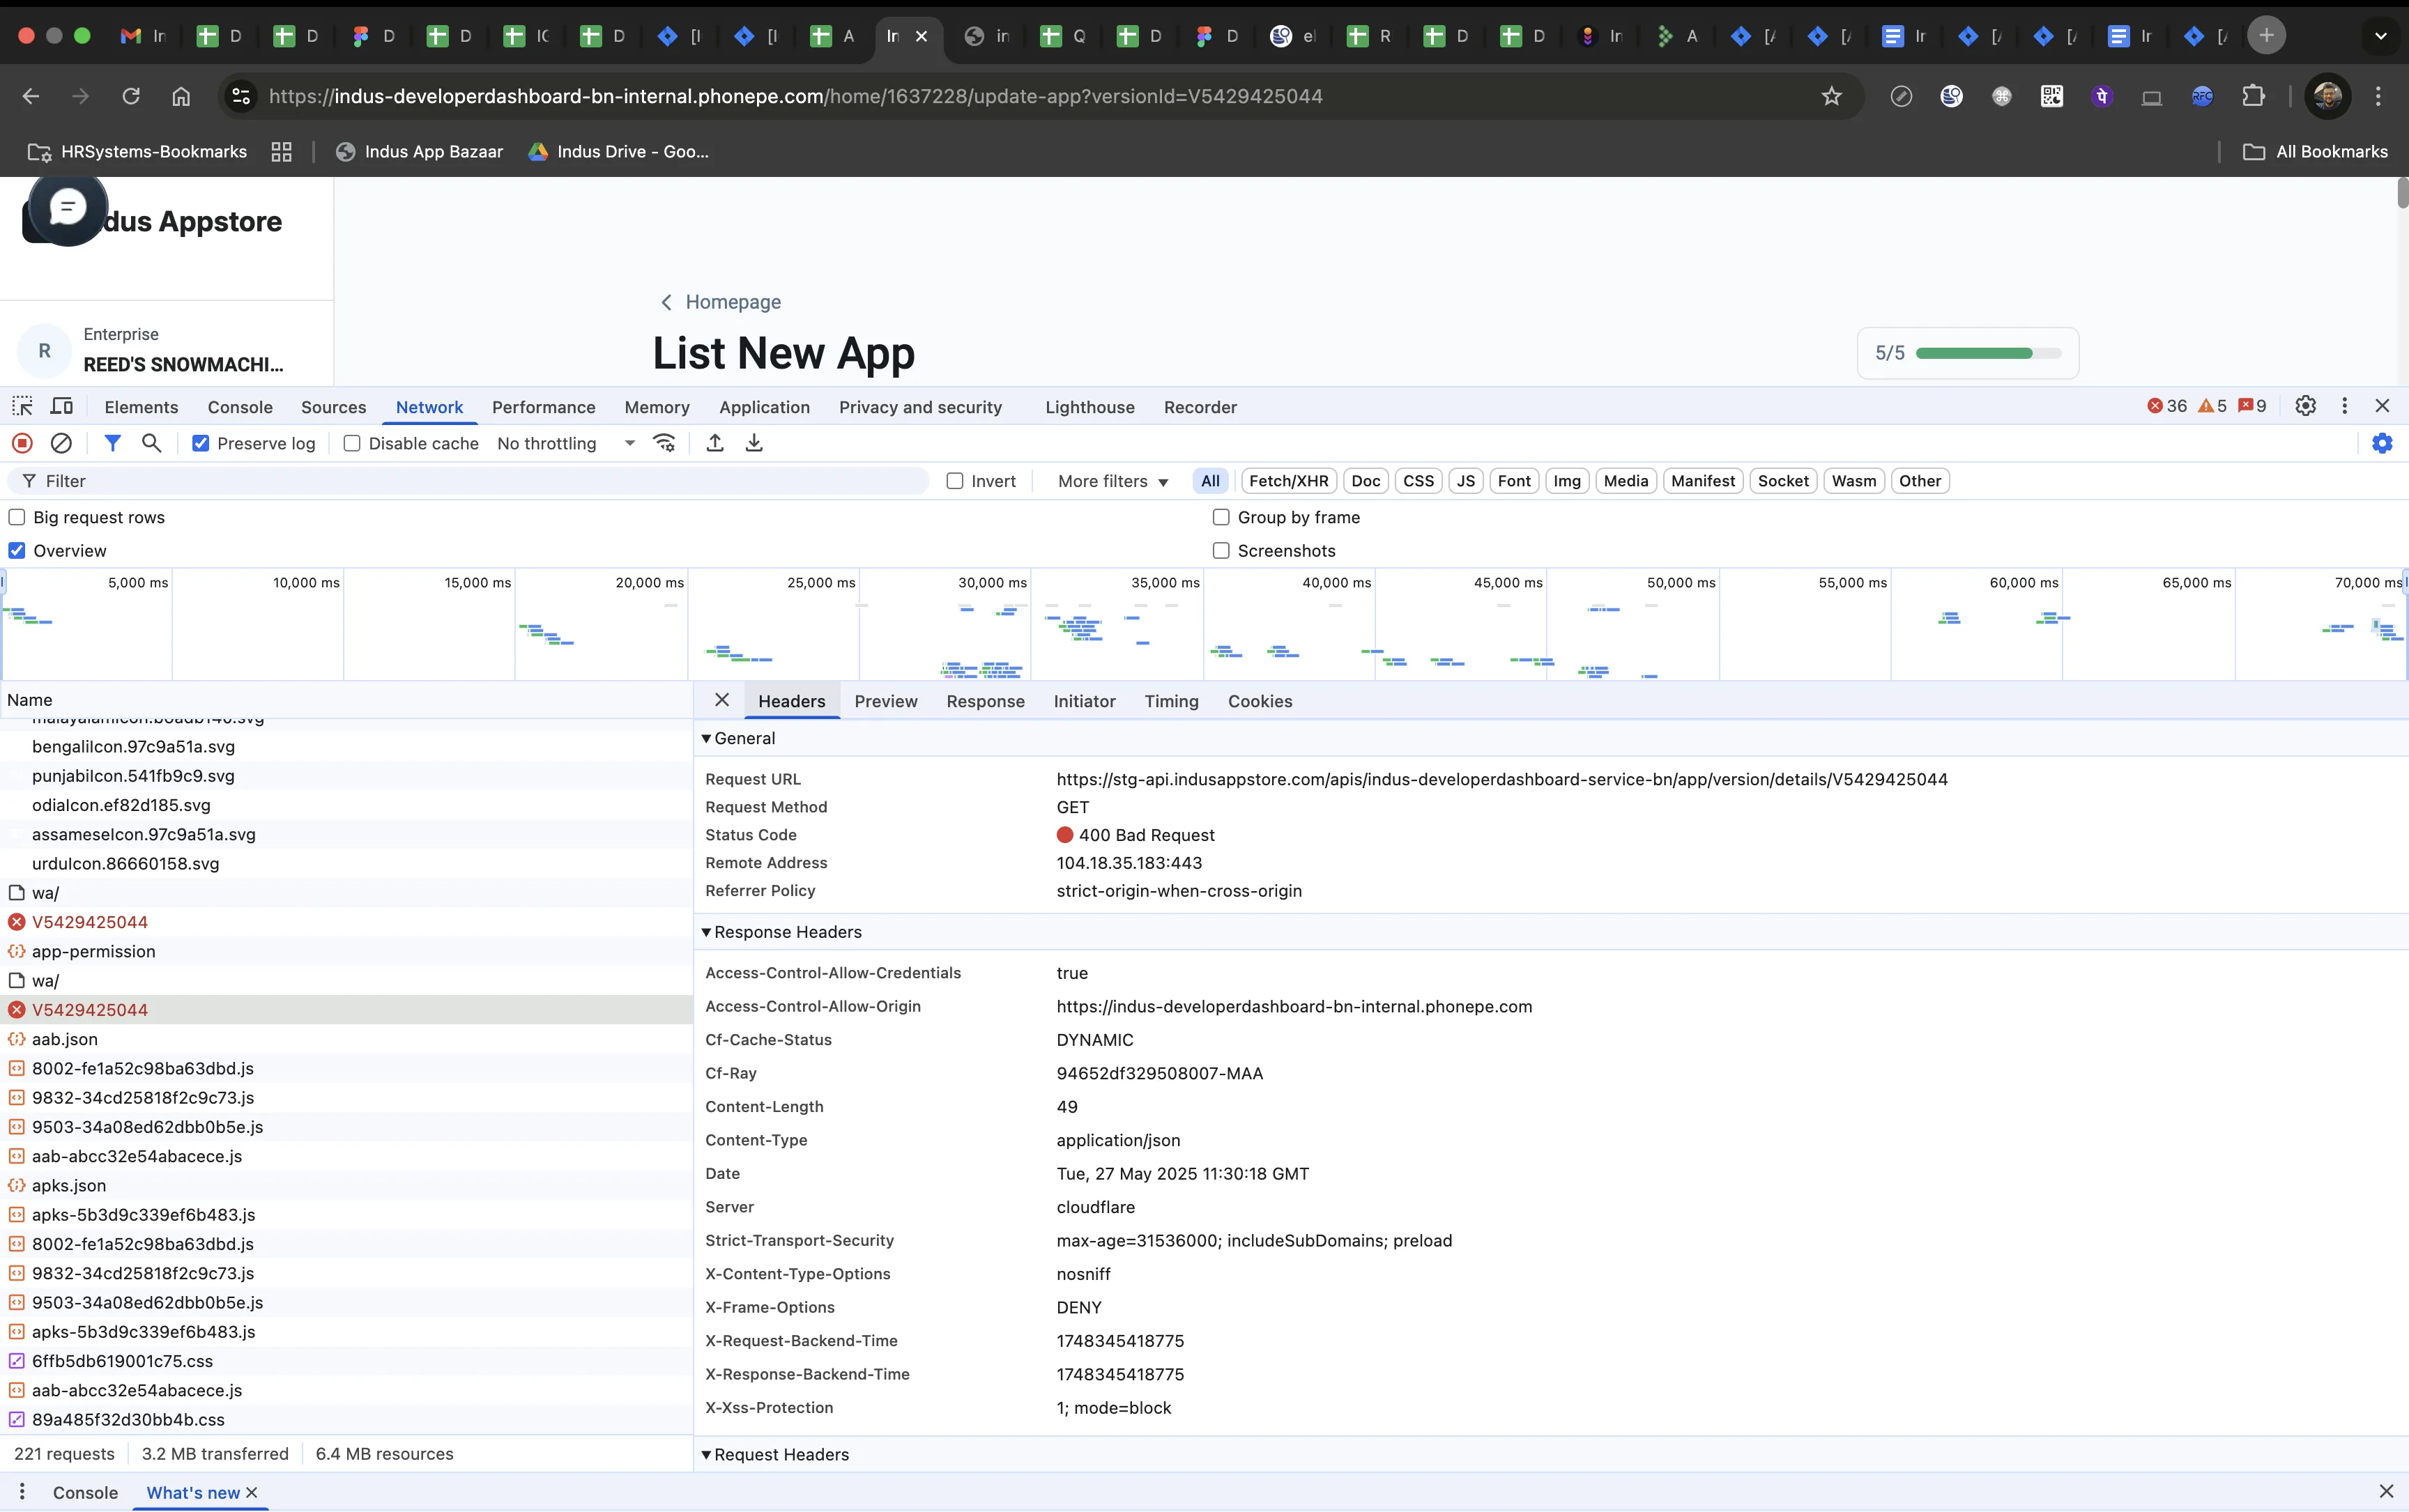Click the inspect element picker icon
Screen dimensions: 2409x1512
[22, 406]
